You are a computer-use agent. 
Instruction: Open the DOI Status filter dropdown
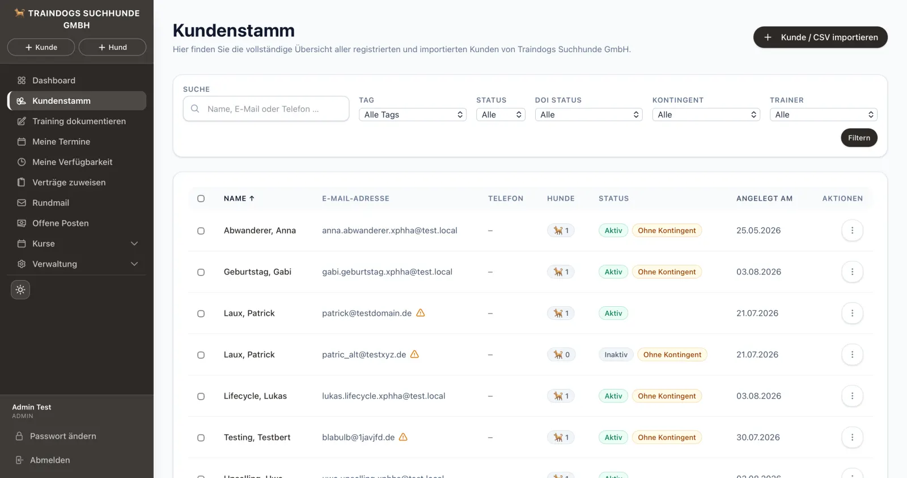pyautogui.click(x=588, y=115)
